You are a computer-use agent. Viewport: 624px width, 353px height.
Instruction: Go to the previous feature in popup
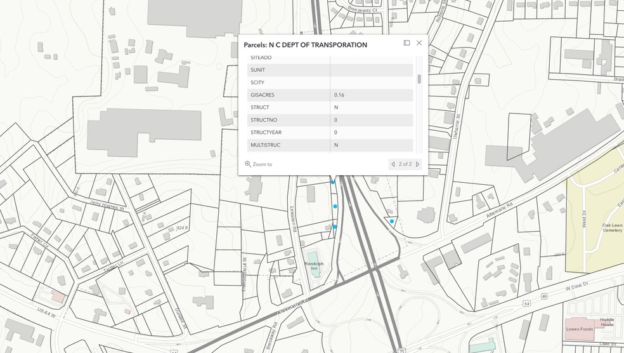click(393, 164)
